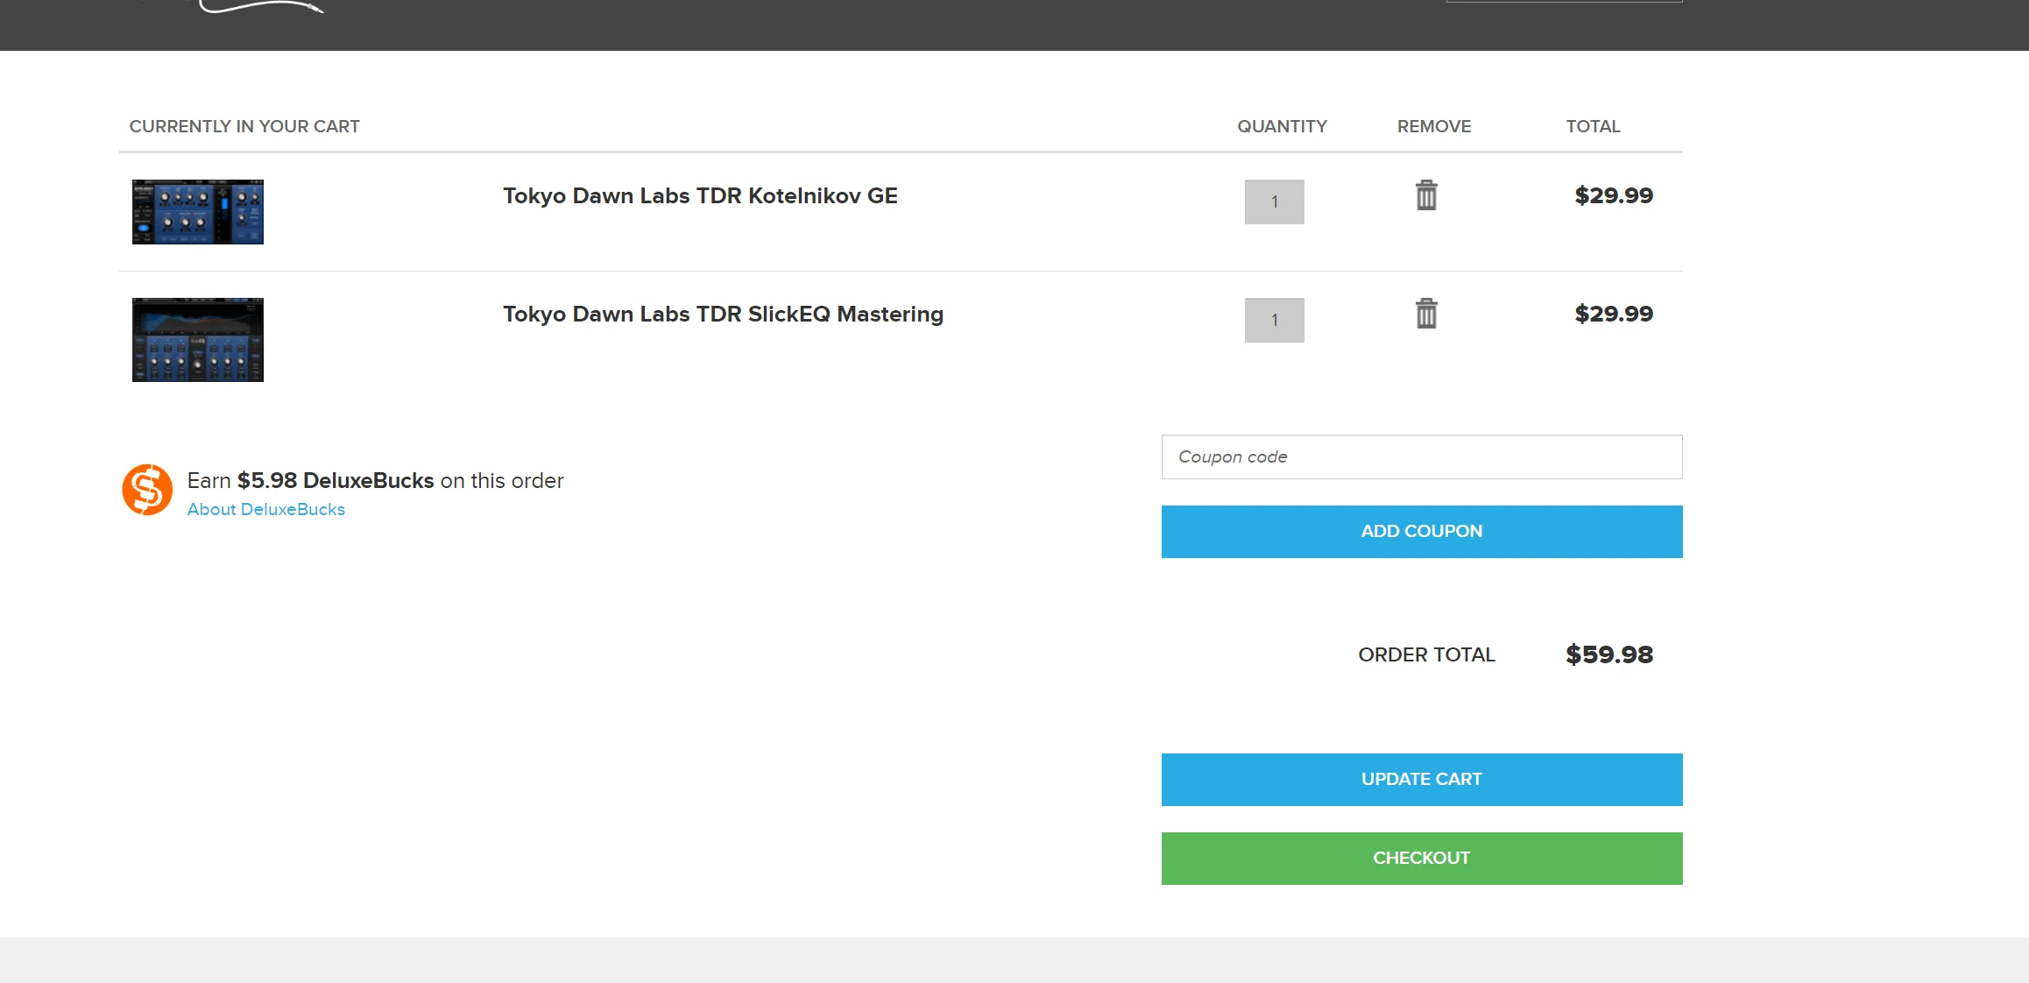Proceed with the green CHECKOUT button
2029x983 pixels.
(x=1422, y=859)
